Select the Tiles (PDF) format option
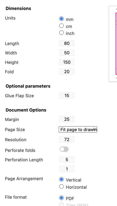 [61, 204]
